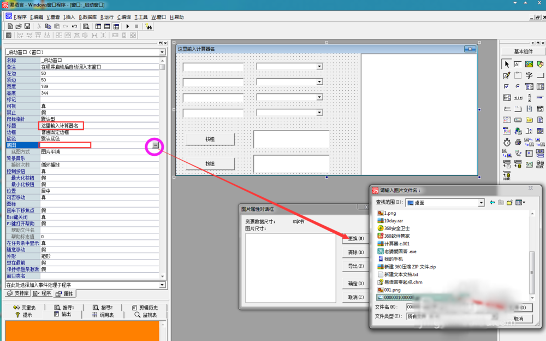Click the binoculars search toolbar icon
This screenshot has width=546, height=341.
pyautogui.click(x=147, y=26)
